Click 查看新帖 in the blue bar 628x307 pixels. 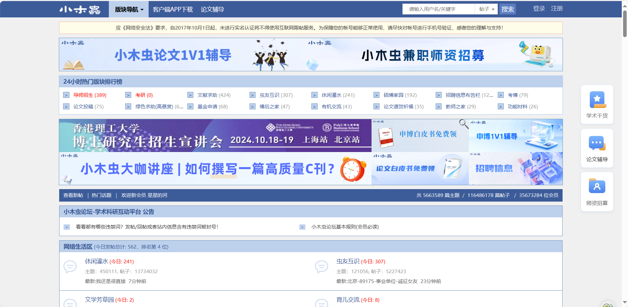pos(73,195)
